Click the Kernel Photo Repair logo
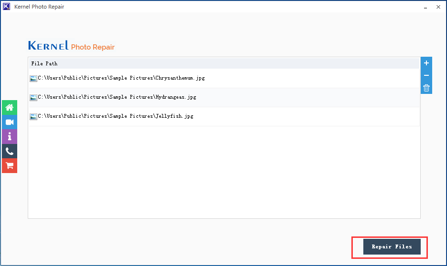The width and height of the screenshot is (447, 266). [x=71, y=46]
